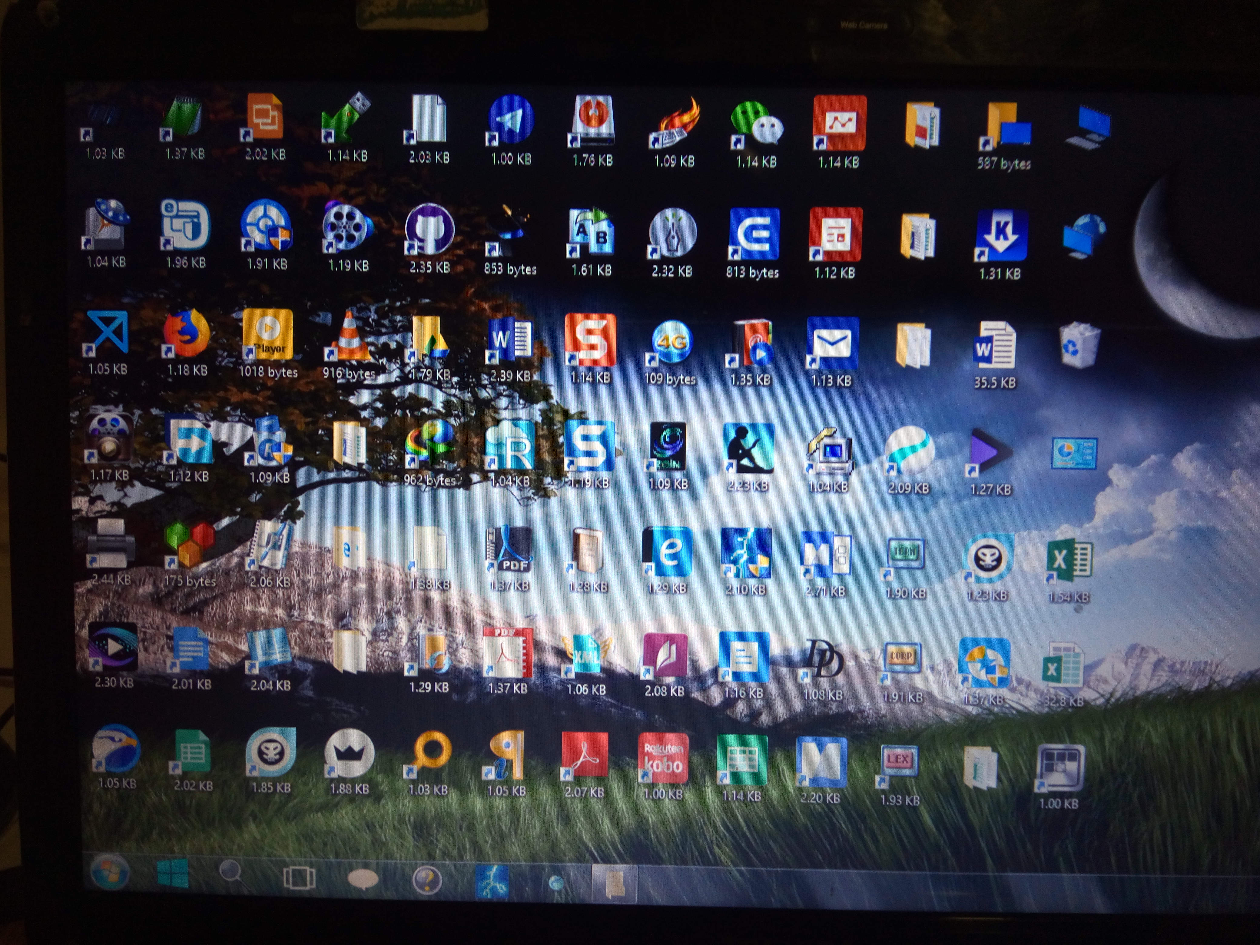Viewport: 1260px width, 945px height.
Task: Open the network globe monitor icon
Action: [1085, 236]
